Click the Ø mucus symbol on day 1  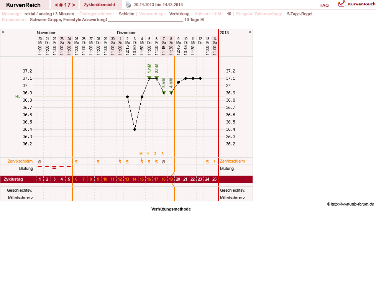(x=40, y=162)
